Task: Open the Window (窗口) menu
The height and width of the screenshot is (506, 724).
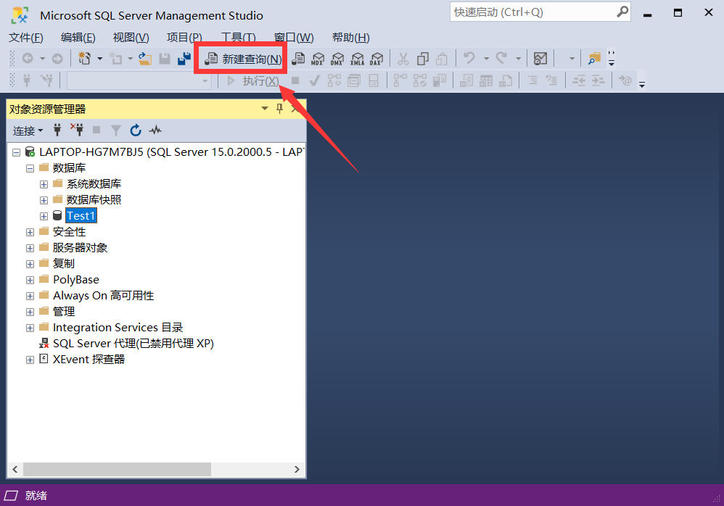Action: 294,38
